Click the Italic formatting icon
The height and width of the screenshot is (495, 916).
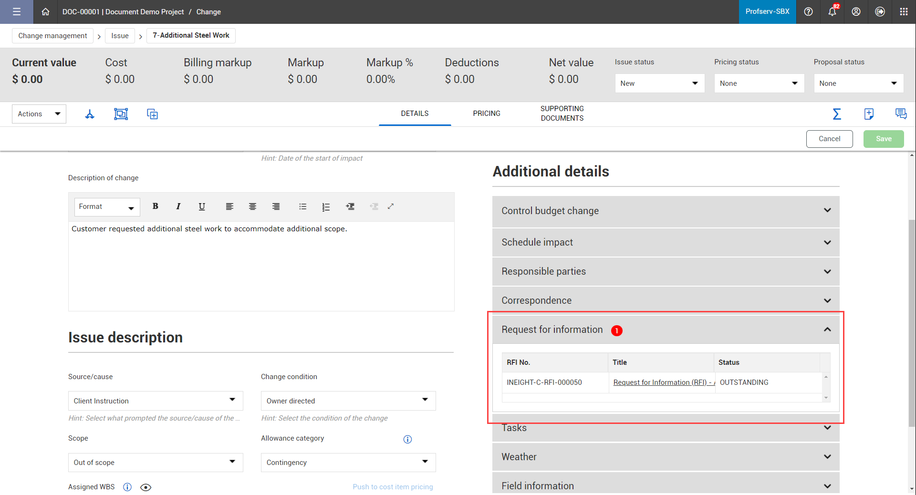click(x=178, y=206)
